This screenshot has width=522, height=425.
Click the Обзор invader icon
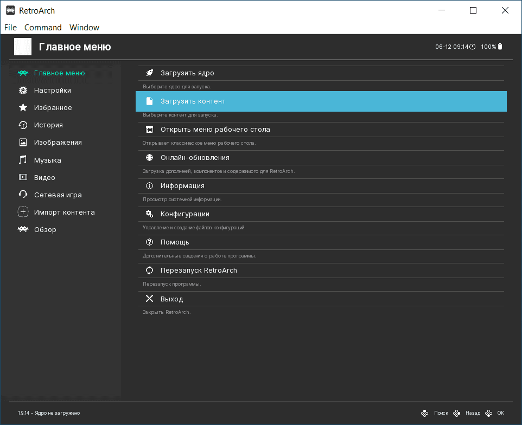(23, 229)
